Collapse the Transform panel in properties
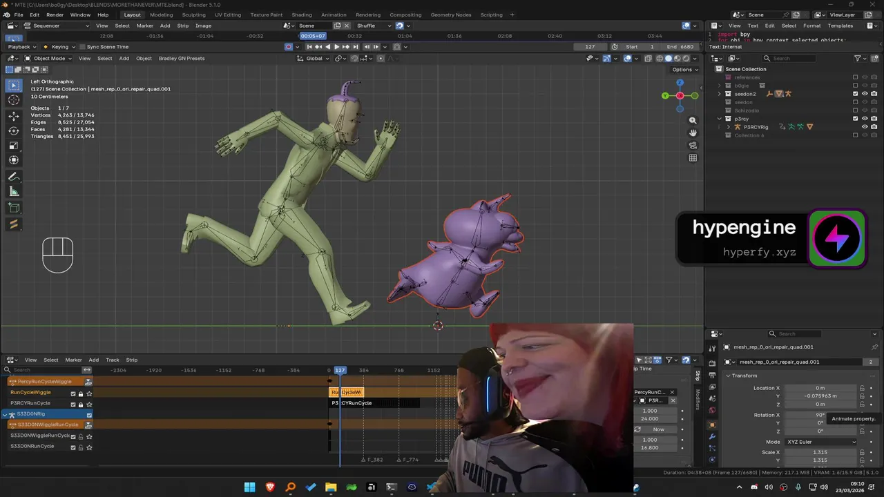This screenshot has width=884, height=497. (728, 376)
